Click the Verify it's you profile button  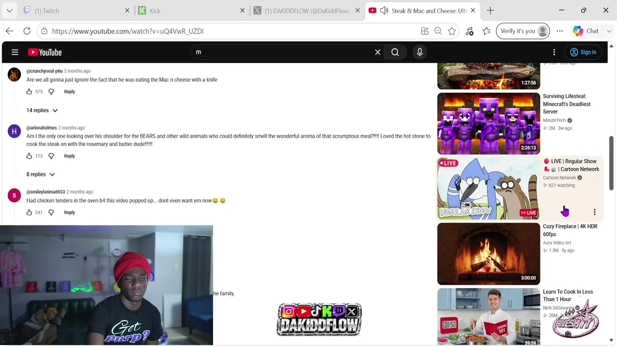(523, 31)
